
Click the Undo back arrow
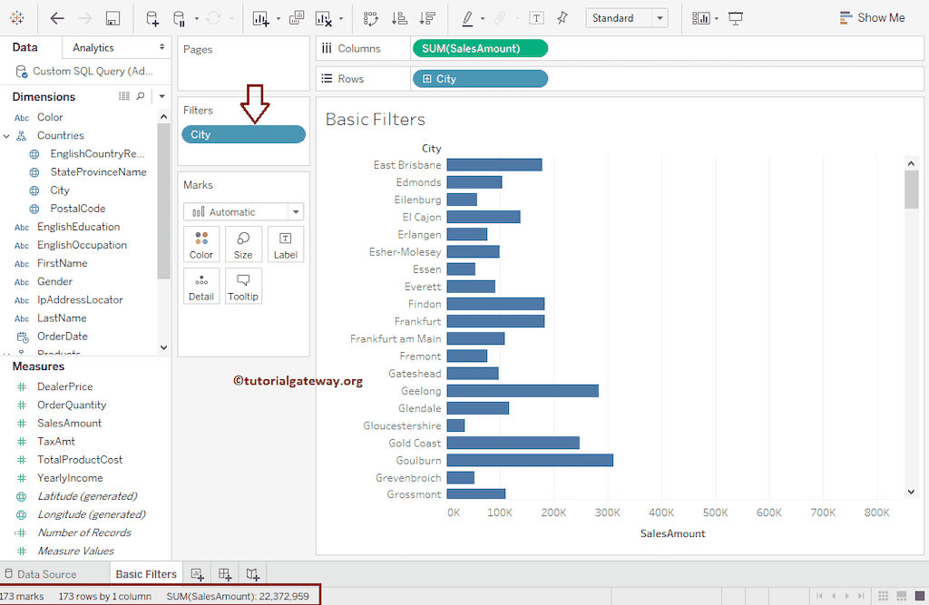pos(57,18)
